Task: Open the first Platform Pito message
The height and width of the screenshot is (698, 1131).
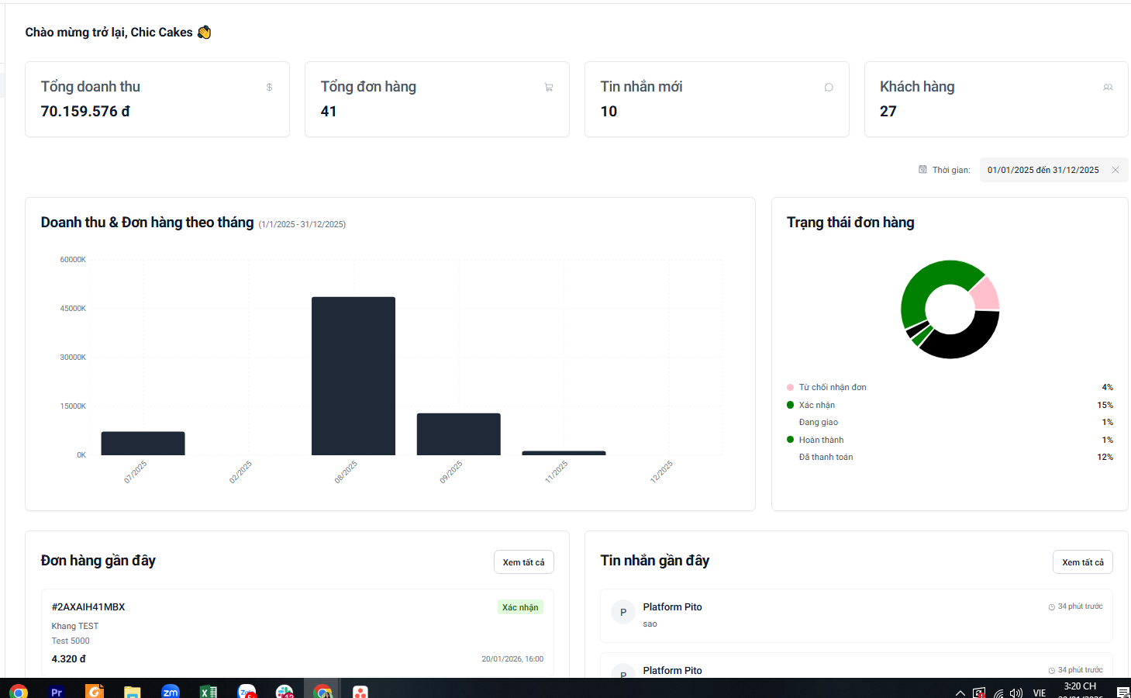Action: (x=857, y=616)
